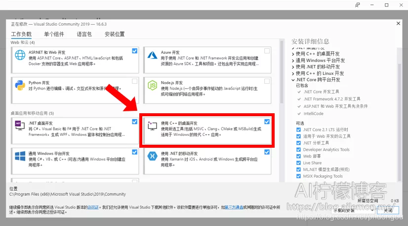Click the 可选 heading

300,123
